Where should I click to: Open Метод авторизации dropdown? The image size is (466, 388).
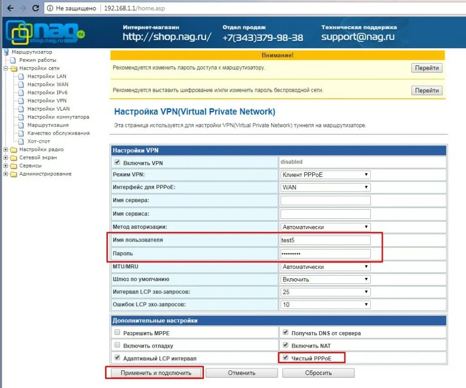pyautogui.click(x=325, y=227)
